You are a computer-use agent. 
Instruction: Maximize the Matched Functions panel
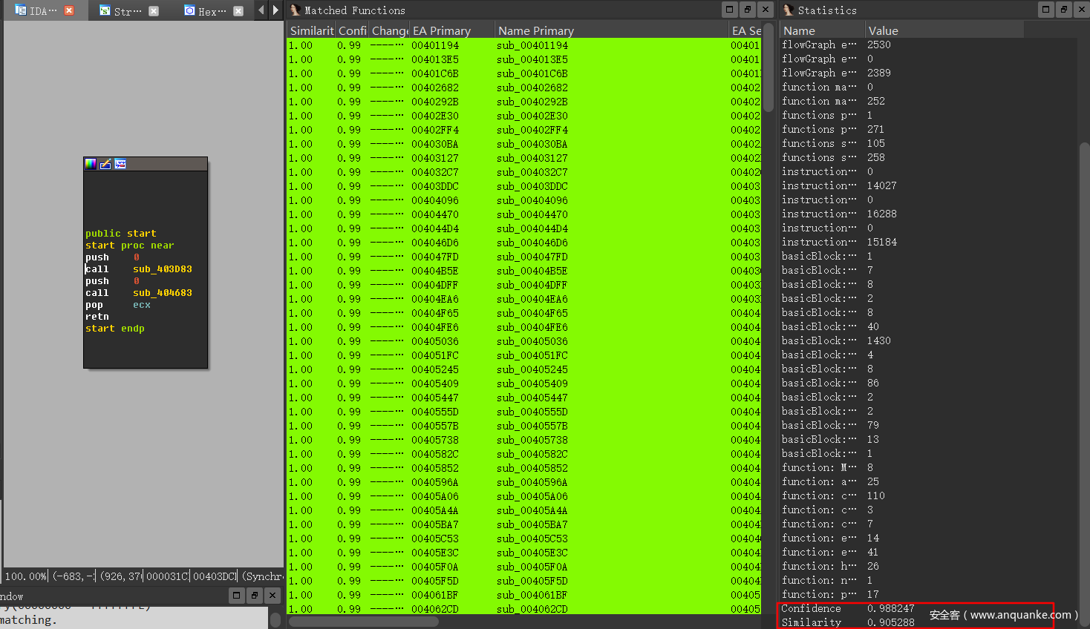(730, 10)
